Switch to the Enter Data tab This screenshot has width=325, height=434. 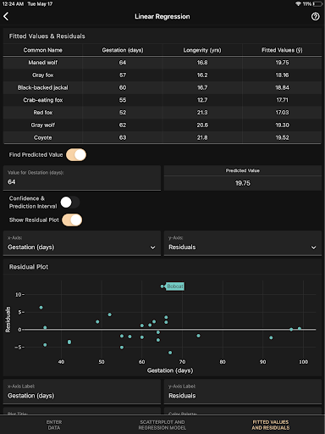[54, 425]
